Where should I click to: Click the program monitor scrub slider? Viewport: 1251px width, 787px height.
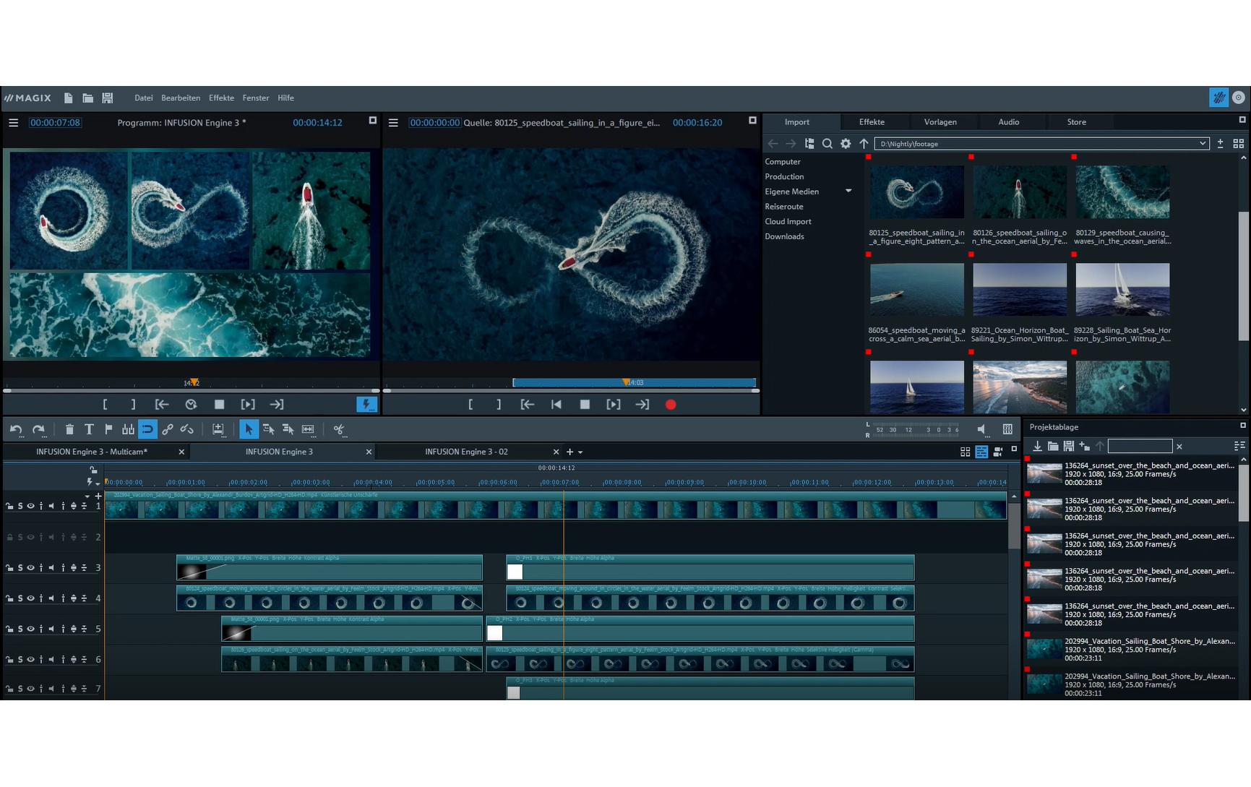[191, 390]
